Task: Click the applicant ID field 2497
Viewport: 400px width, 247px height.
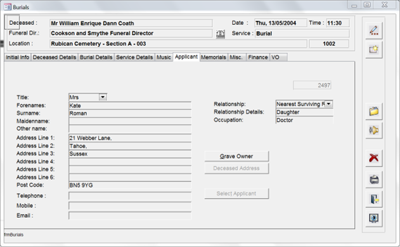Action: (312, 85)
